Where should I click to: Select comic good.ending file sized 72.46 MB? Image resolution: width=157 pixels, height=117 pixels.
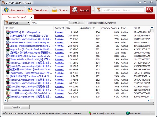coord(31,39)
